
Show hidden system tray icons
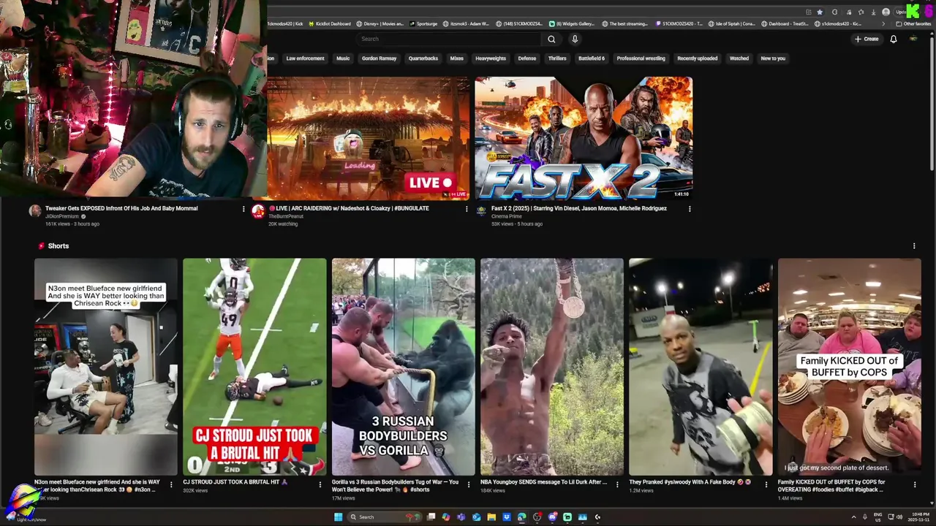[853, 517]
